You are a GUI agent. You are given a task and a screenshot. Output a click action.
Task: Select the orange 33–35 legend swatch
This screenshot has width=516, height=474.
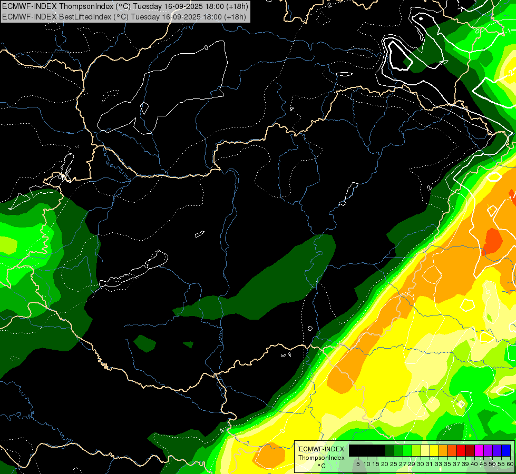click(x=443, y=450)
